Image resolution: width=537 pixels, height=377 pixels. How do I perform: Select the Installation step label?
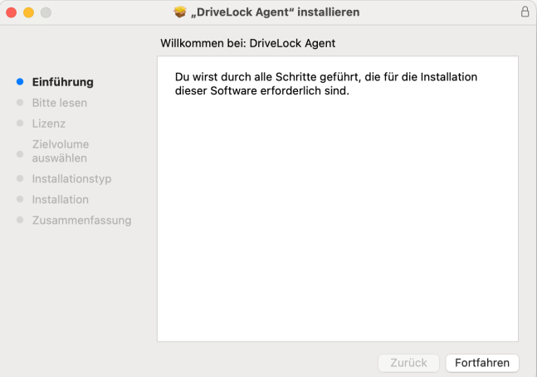coord(61,199)
